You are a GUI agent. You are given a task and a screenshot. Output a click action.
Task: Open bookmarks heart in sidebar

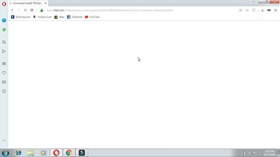pyautogui.click(x=4, y=73)
